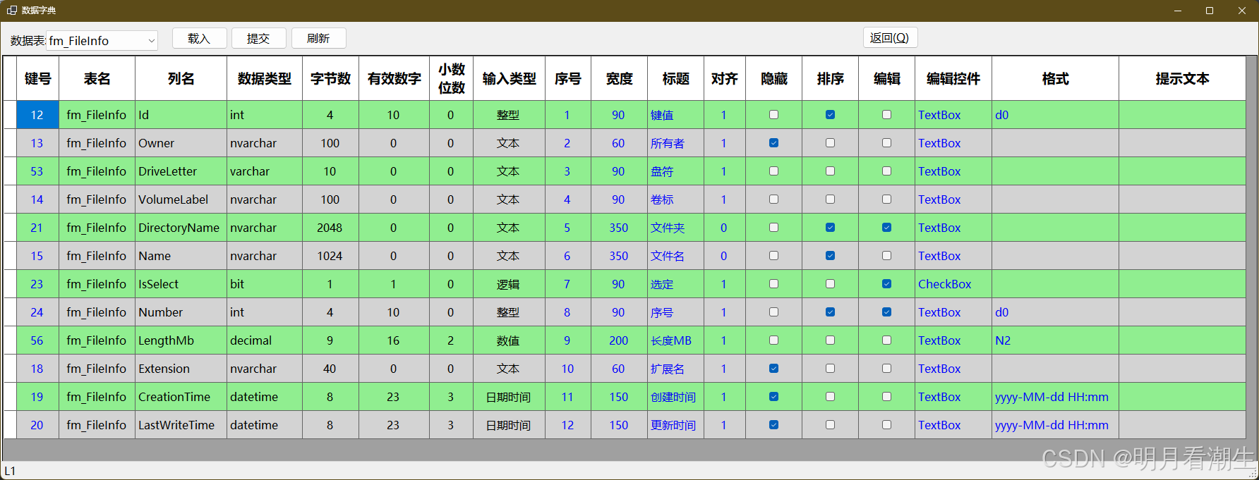
Task: Click the 创建时间 title cell
Action: [x=675, y=397]
